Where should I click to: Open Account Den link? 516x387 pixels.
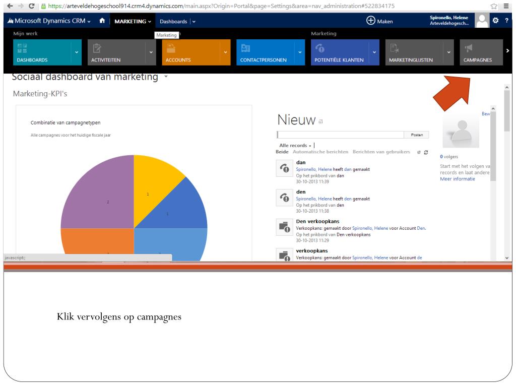point(421,228)
